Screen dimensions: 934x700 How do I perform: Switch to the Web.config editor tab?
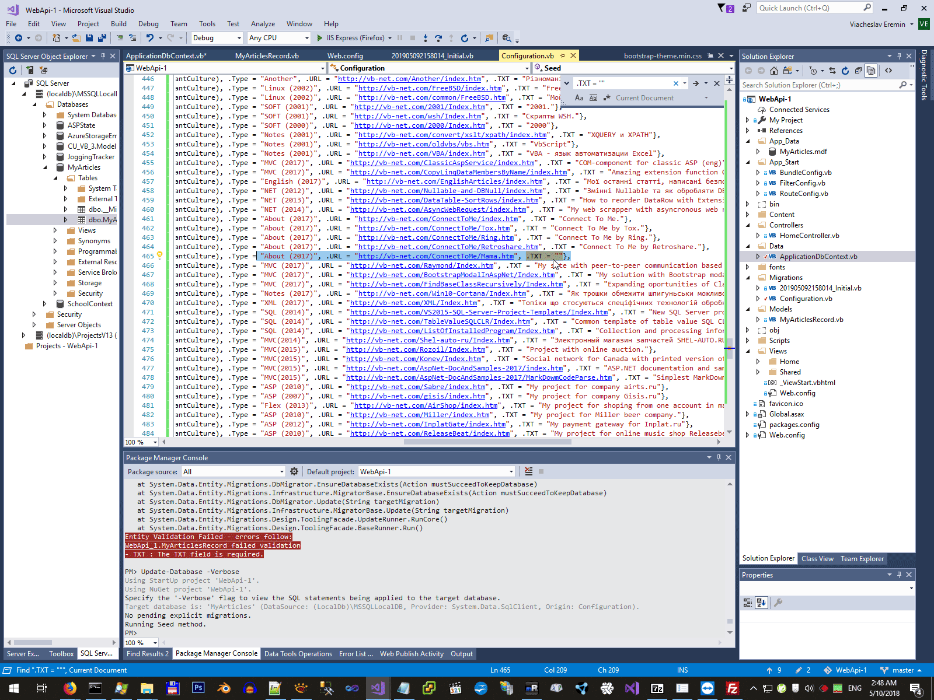pyautogui.click(x=345, y=56)
